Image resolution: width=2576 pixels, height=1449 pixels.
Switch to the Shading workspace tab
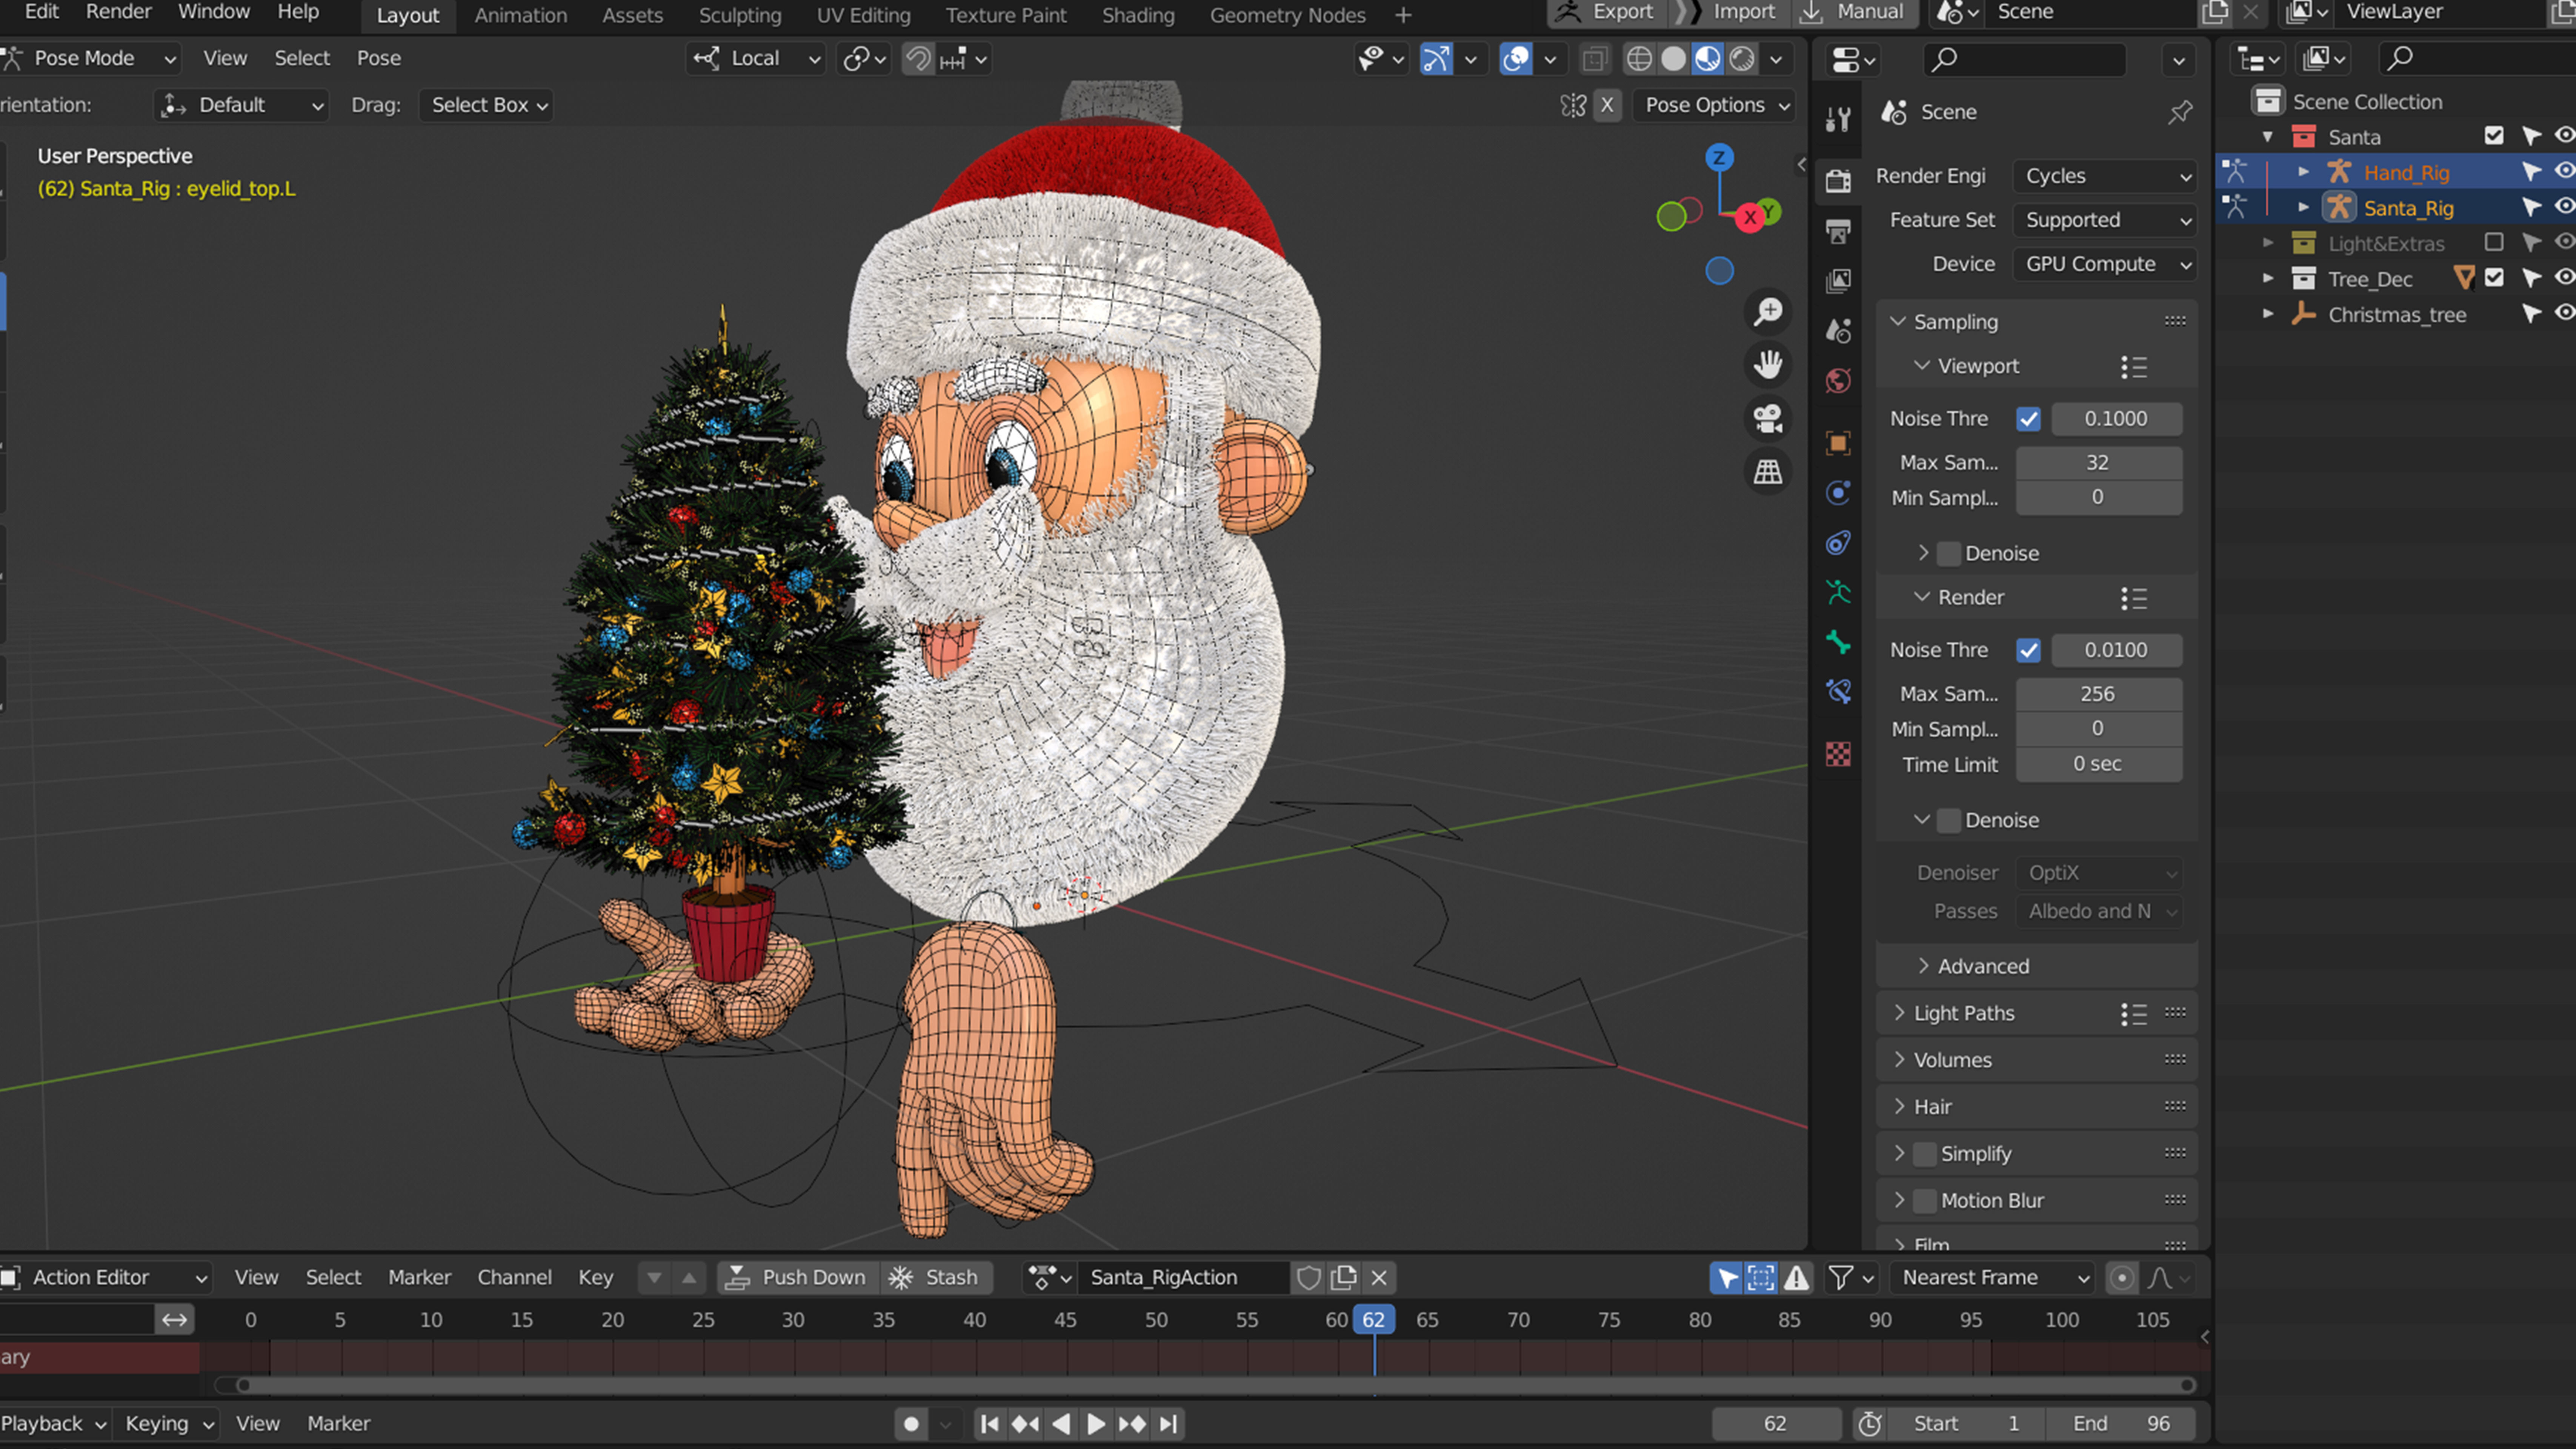click(x=1138, y=15)
